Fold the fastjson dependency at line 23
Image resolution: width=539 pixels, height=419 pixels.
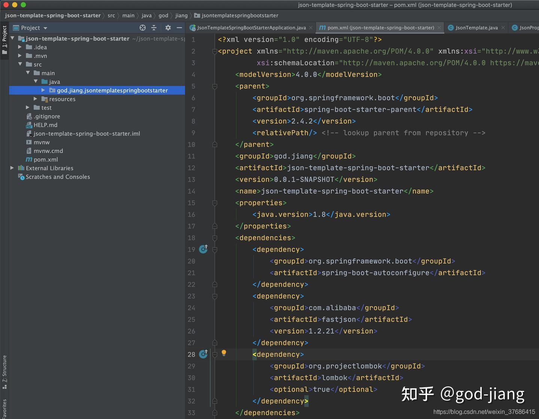pyautogui.click(x=215, y=296)
